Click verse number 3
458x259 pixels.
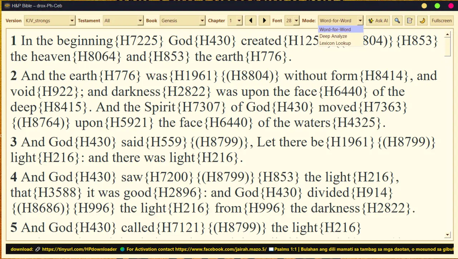14,142
